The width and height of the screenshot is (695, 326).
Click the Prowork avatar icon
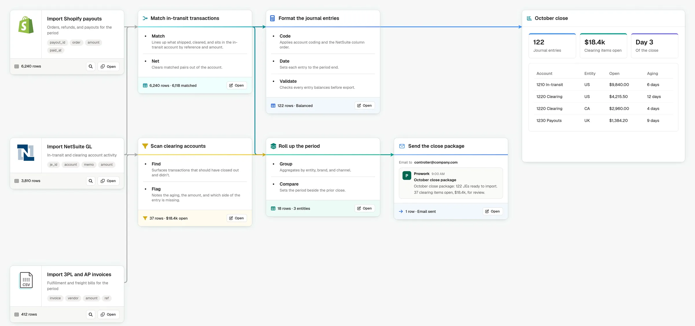point(407,176)
